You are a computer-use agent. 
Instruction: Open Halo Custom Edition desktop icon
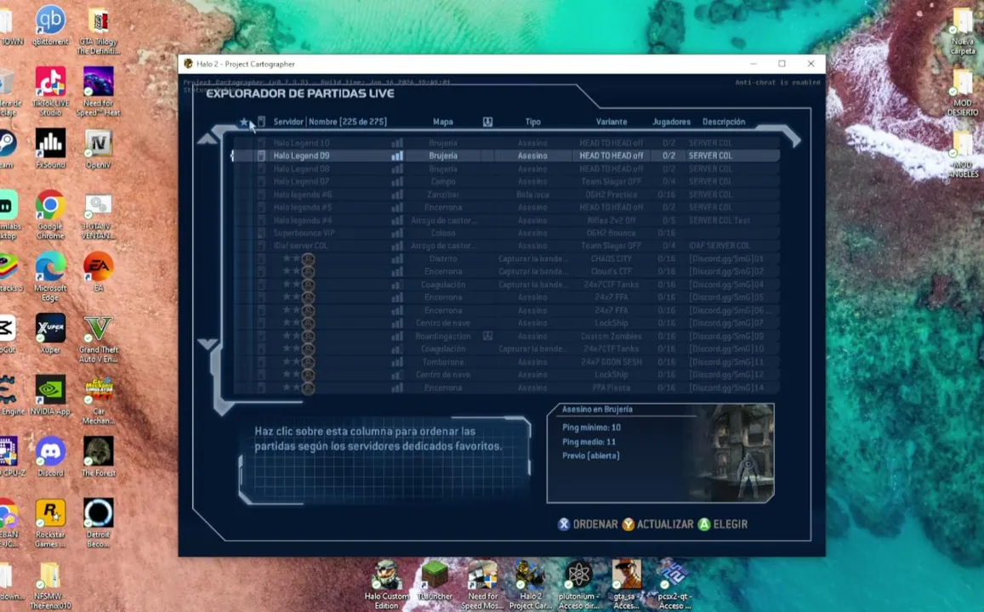[387, 585]
